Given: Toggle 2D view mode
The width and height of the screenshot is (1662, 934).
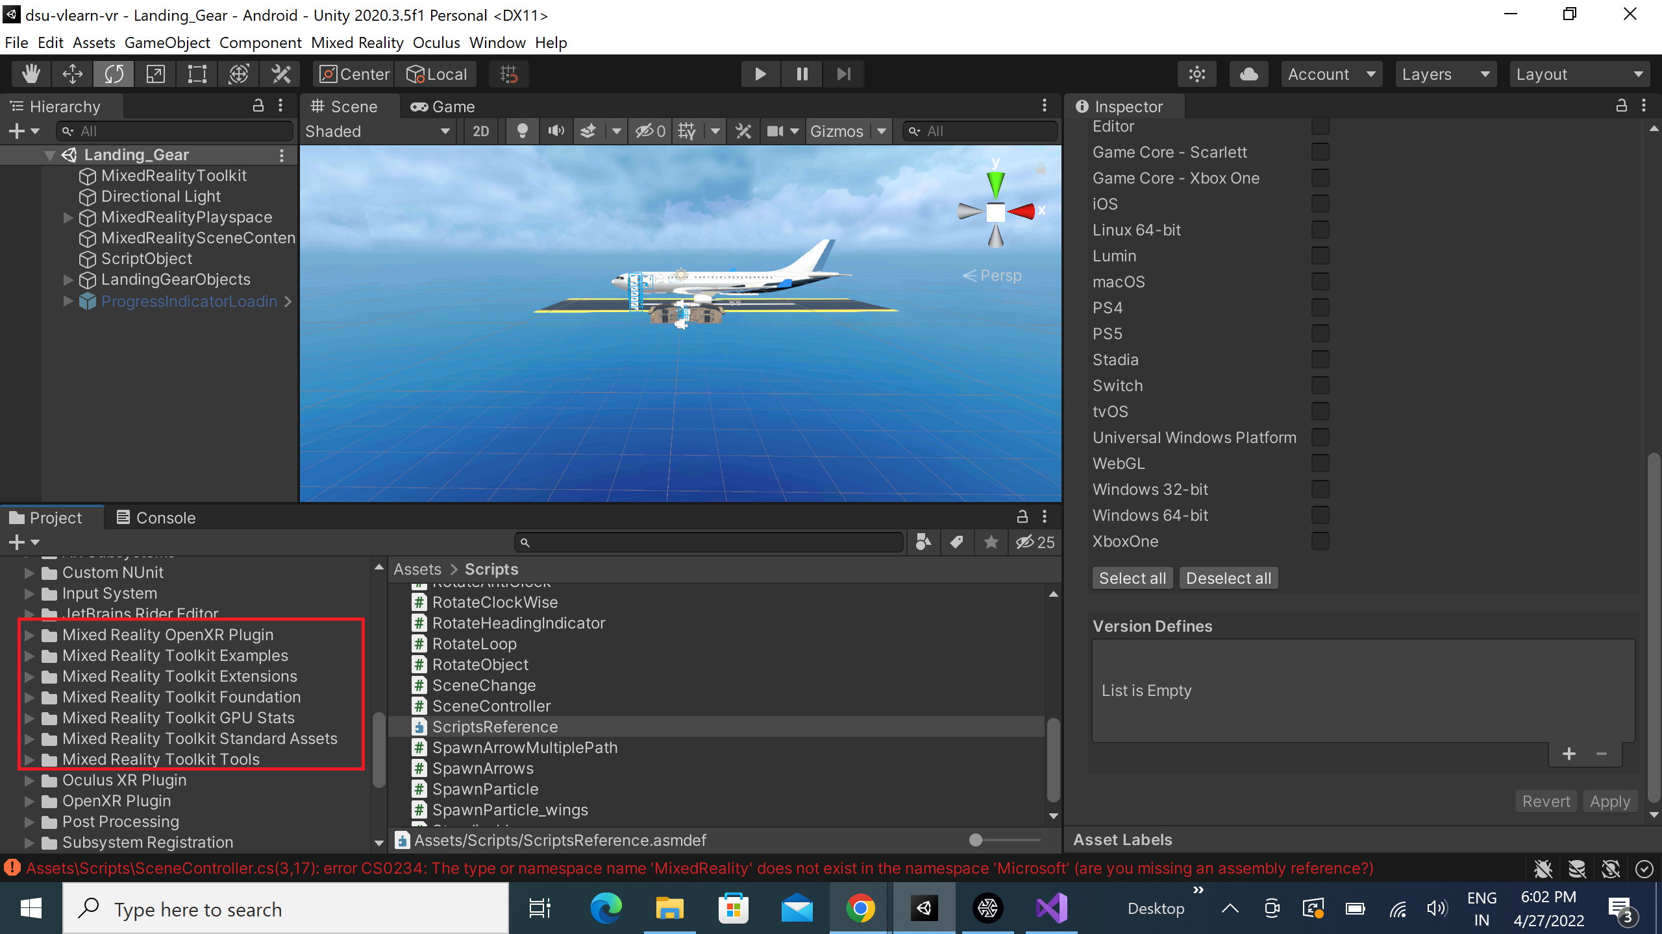Looking at the screenshot, I should pyautogui.click(x=480, y=131).
